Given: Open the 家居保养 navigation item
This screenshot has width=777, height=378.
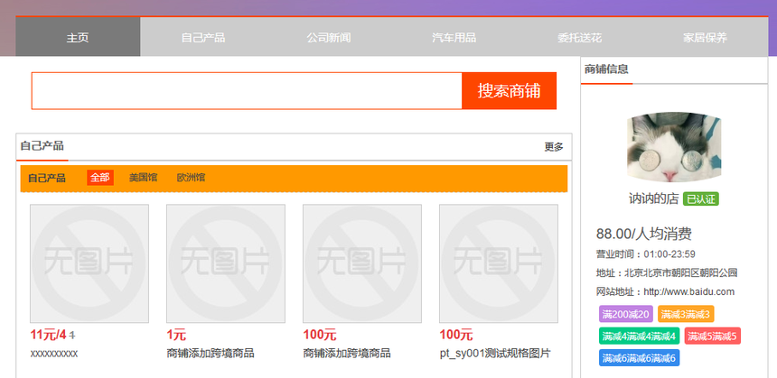Looking at the screenshot, I should coord(705,38).
